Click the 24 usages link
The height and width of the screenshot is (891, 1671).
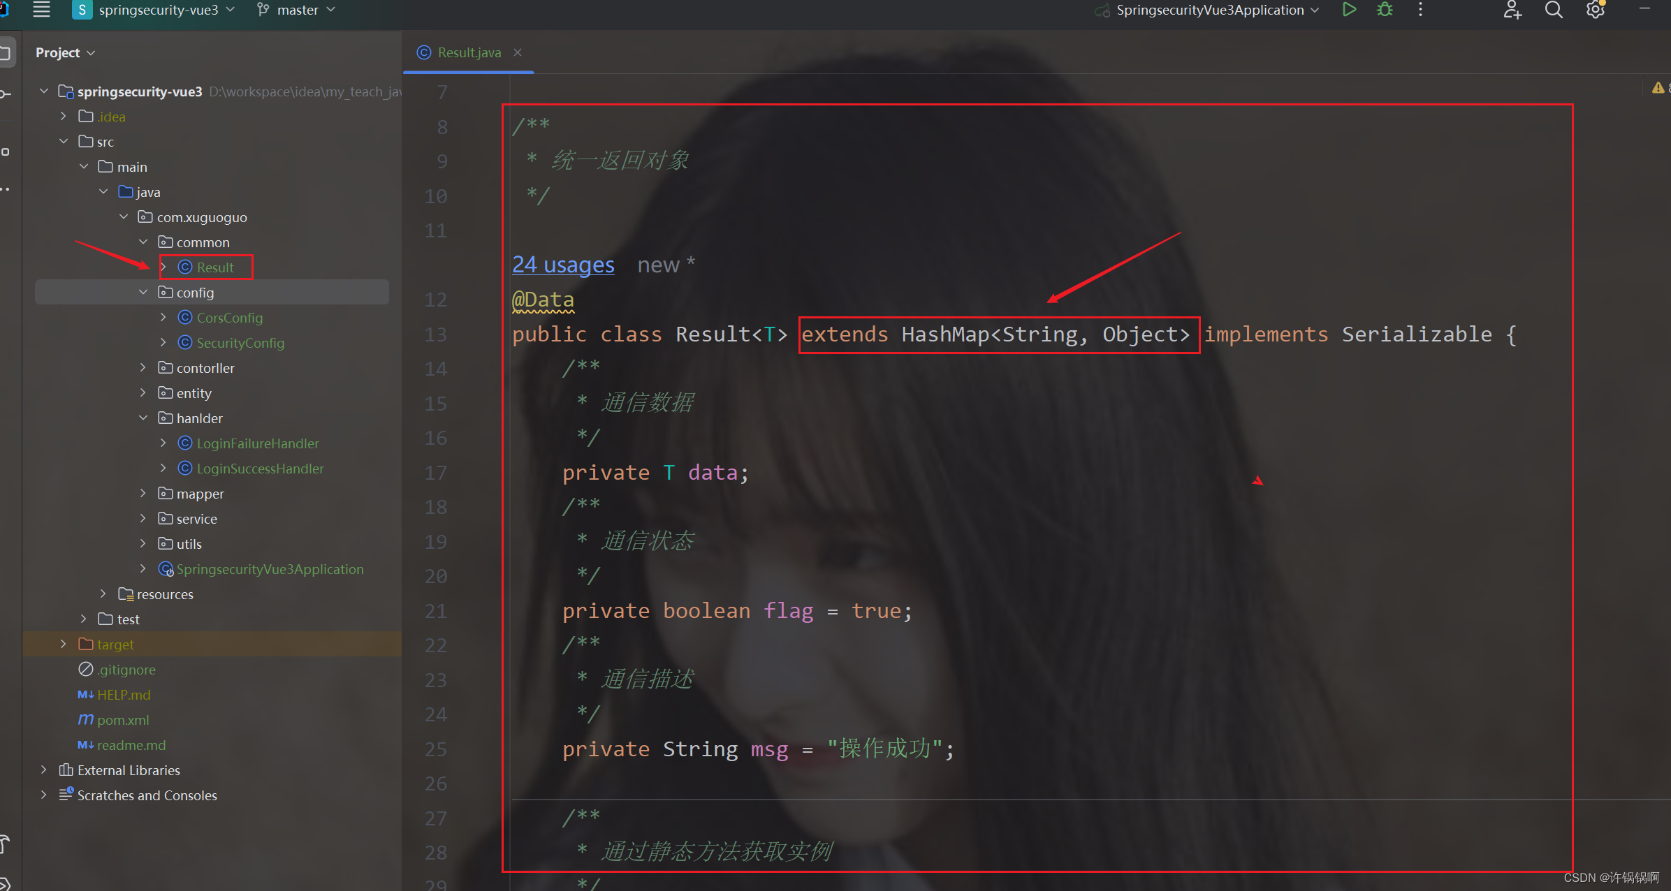pos(563,265)
